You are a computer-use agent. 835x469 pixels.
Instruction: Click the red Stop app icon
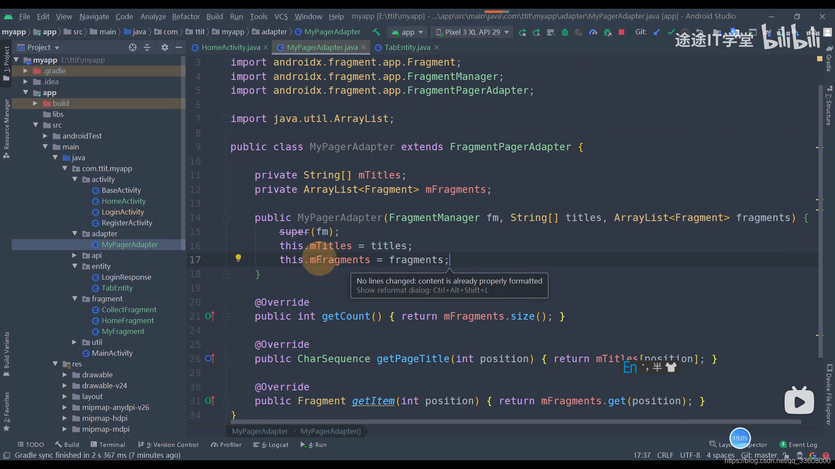coord(621,32)
